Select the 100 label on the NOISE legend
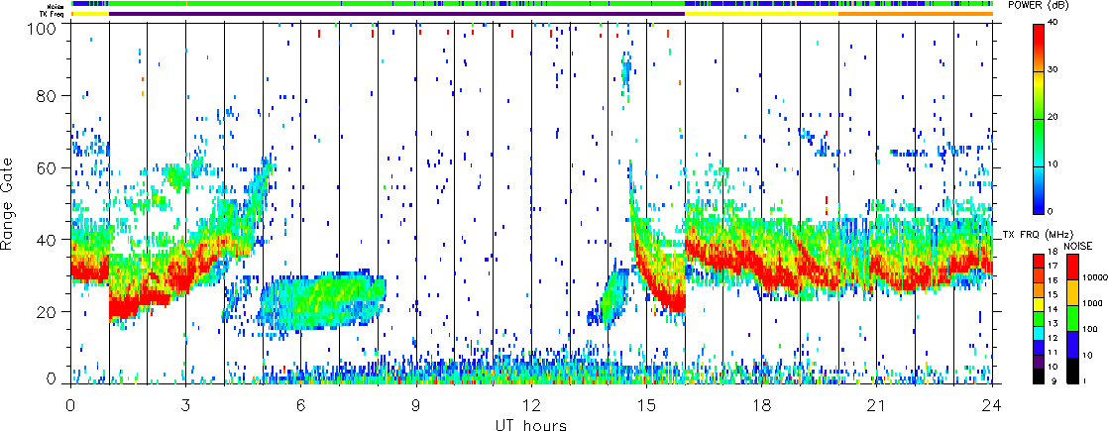The height and width of the screenshot is (431, 1108). 1090,329
